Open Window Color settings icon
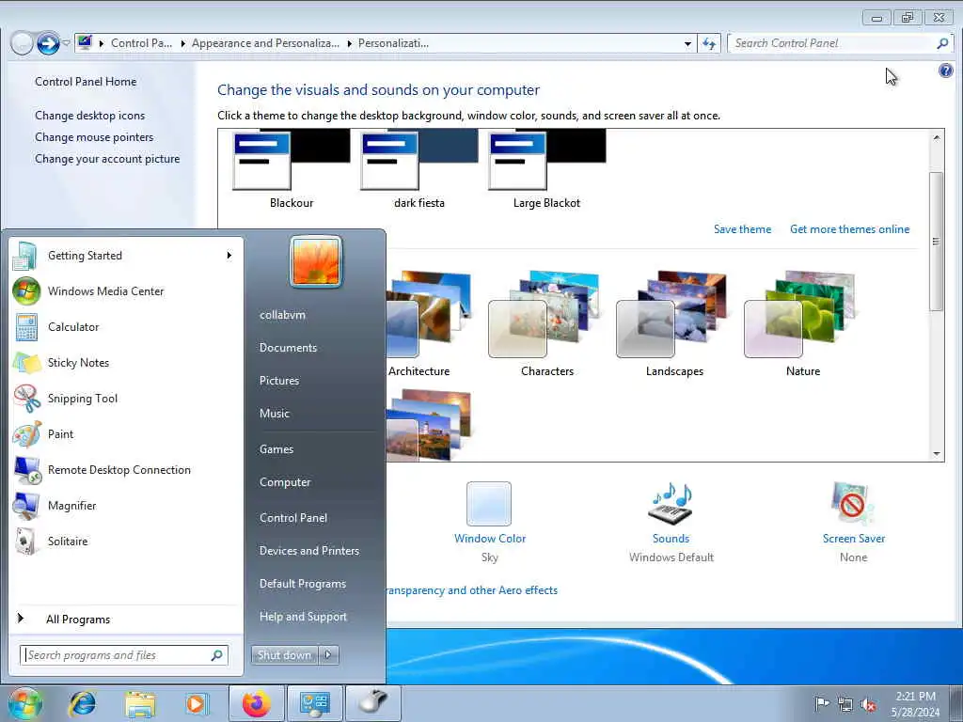Image resolution: width=963 pixels, height=722 pixels. (489, 504)
